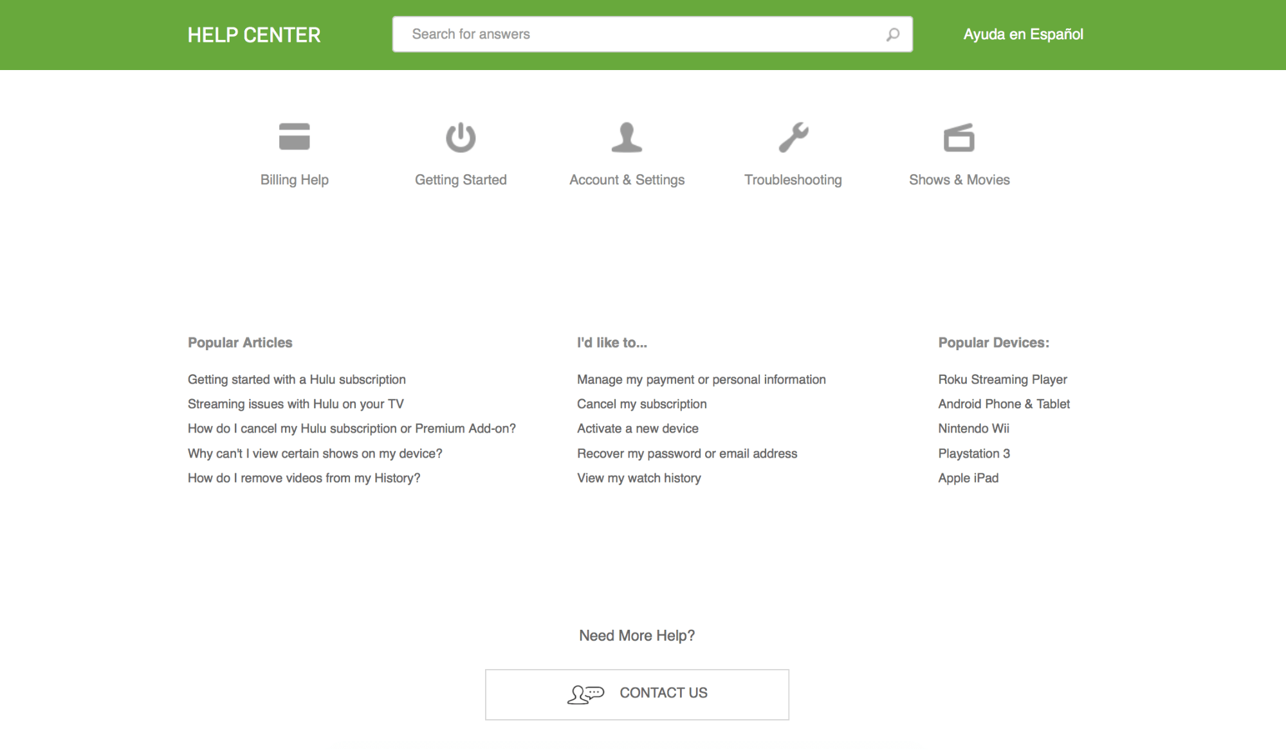Open Ayuda en Español
This screenshot has width=1286, height=750.
point(1022,34)
